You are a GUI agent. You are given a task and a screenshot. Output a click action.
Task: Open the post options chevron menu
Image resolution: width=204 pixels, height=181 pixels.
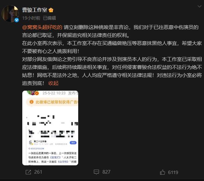199,6
